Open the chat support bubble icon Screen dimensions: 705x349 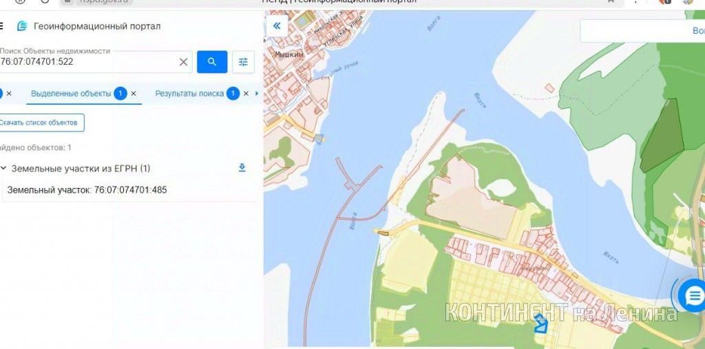coord(693,295)
